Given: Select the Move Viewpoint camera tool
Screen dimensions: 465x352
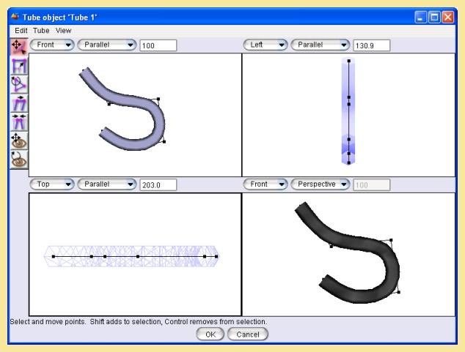Looking at the screenshot, I should [x=18, y=139].
